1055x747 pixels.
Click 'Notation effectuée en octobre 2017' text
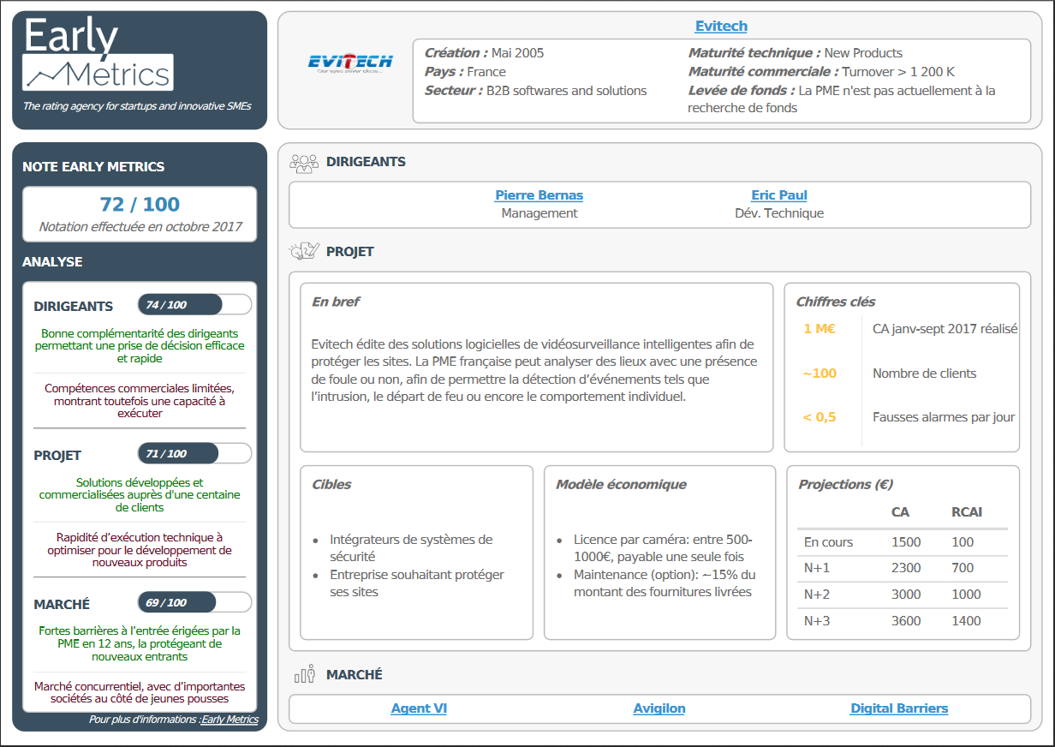[x=140, y=227]
